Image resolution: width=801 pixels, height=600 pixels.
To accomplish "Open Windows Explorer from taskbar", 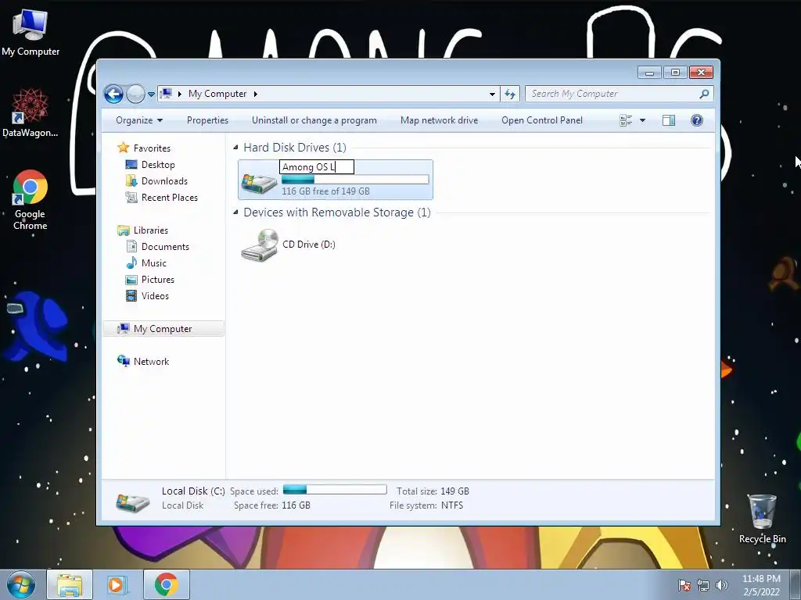I will [x=70, y=584].
